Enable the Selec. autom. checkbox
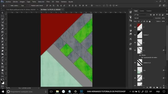 point(9,5)
